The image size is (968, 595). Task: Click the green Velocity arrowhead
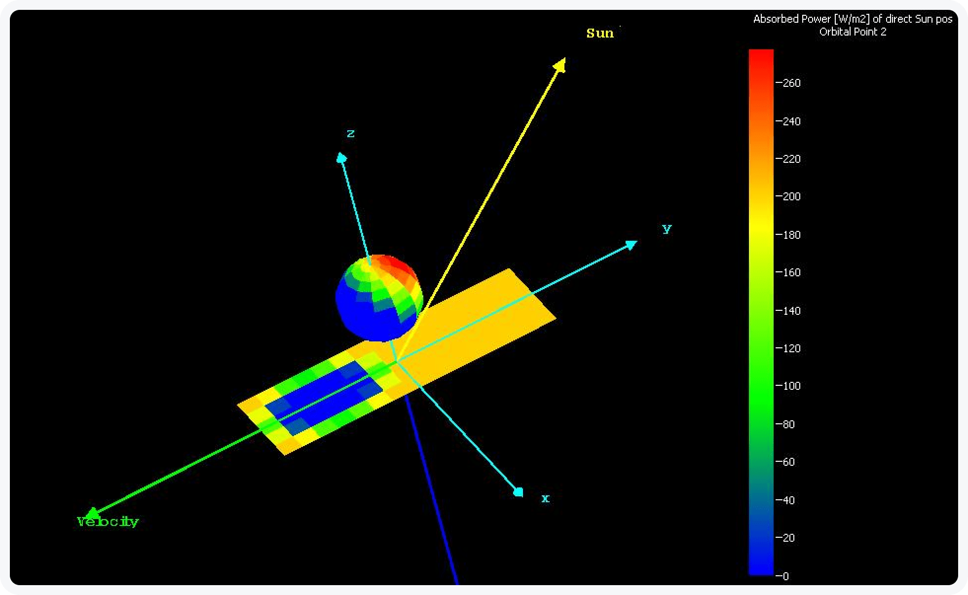tap(92, 514)
